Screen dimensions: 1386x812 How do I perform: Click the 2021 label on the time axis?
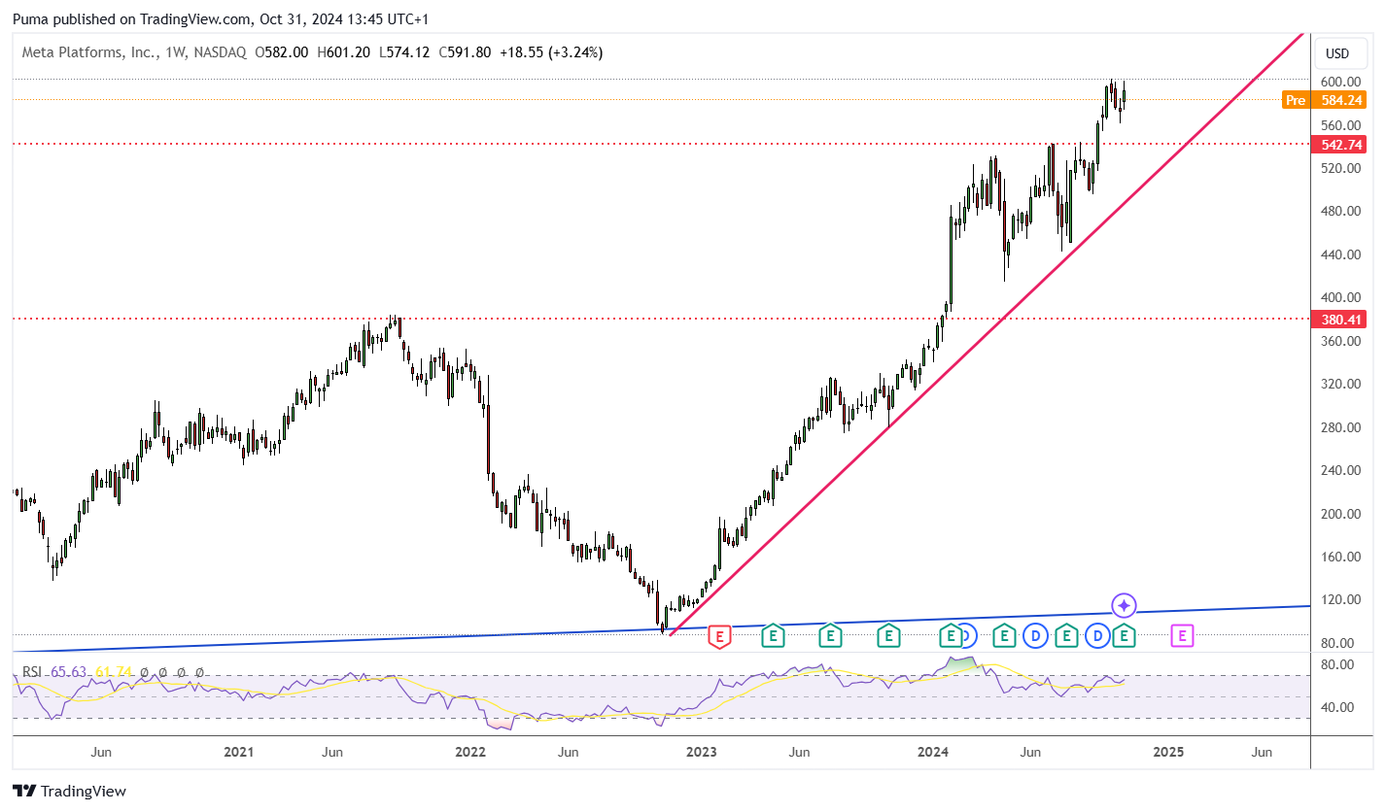pyautogui.click(x=238, y=752)
